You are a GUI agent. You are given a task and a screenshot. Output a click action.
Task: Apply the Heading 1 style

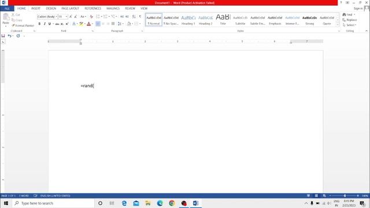pyautogui.click(x=188, y=20)
